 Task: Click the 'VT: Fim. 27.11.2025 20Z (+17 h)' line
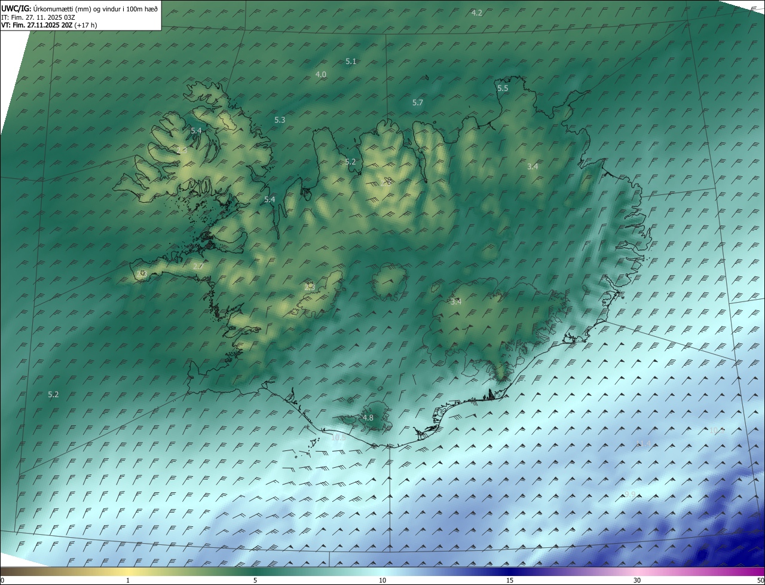(49, 25)
